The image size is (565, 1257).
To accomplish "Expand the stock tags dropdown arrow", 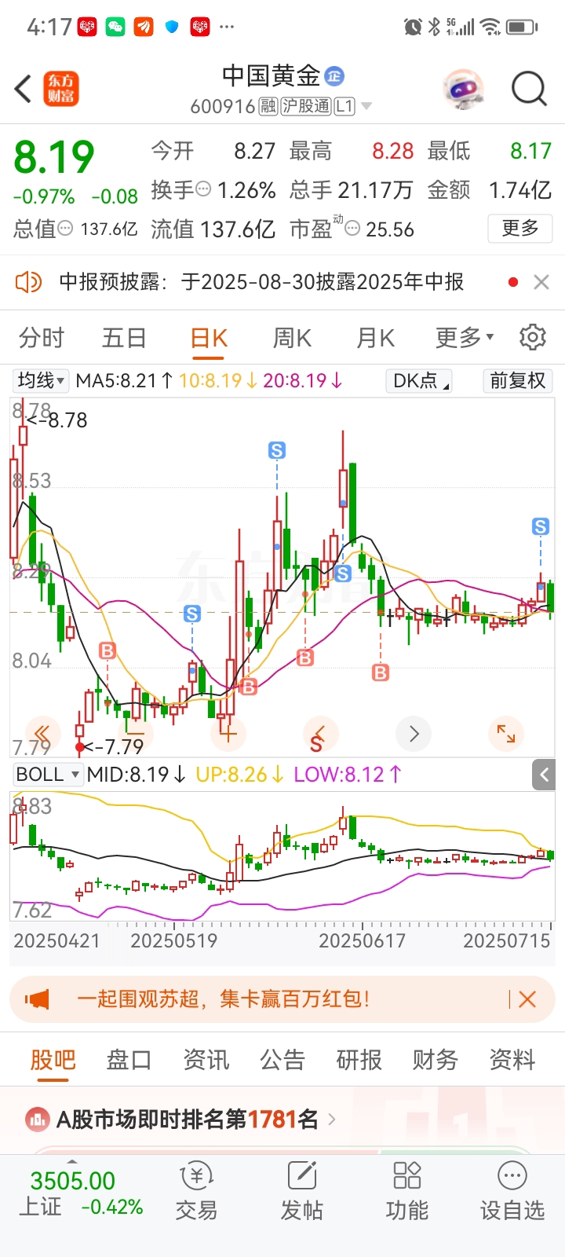I will pos(366,106).
